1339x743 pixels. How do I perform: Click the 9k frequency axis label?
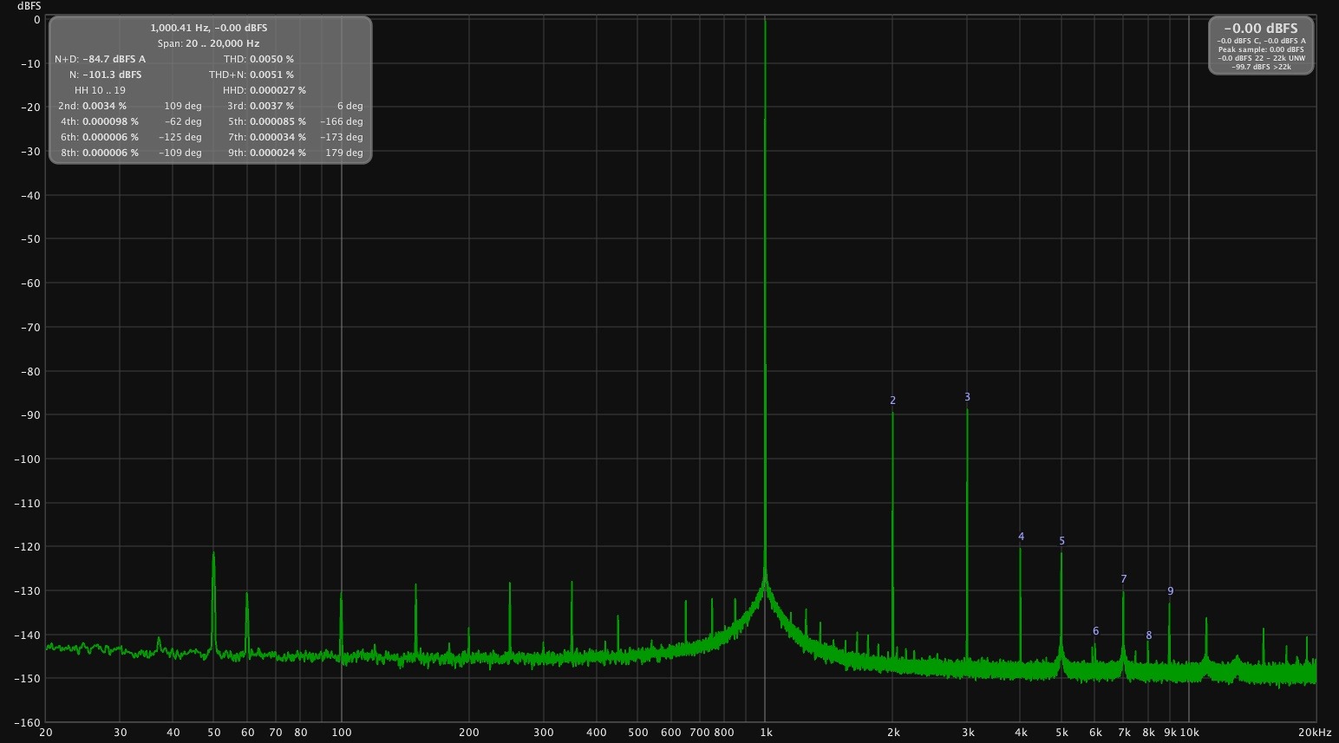pos(1170,733)
